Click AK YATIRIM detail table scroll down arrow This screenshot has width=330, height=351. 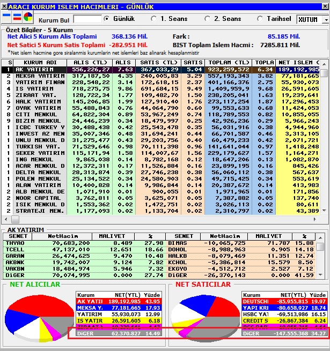tap(320, 275)
